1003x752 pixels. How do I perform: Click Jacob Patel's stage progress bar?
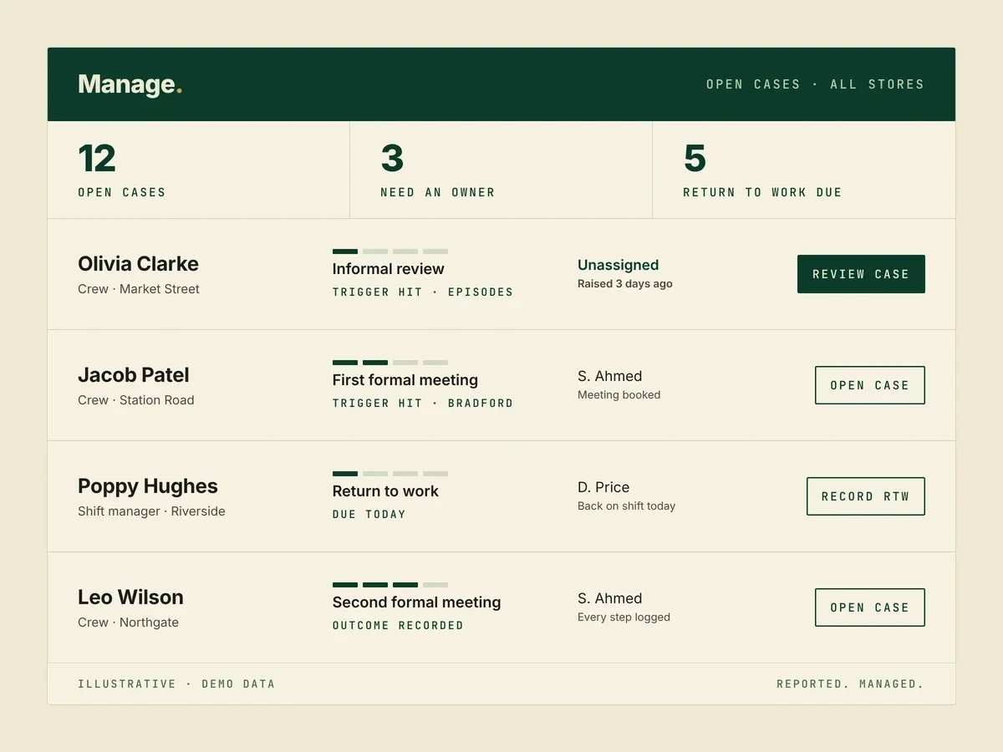(x=390, y=363)
